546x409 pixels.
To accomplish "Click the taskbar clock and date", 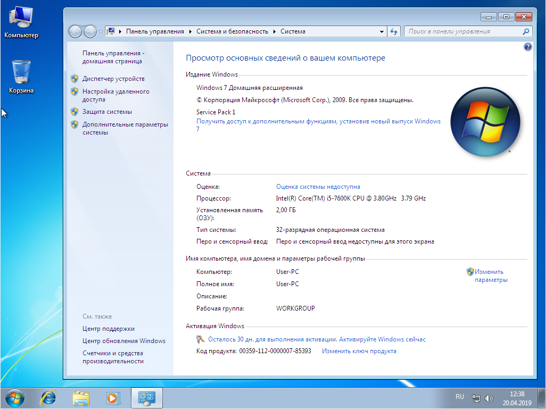I will [517, 398].
